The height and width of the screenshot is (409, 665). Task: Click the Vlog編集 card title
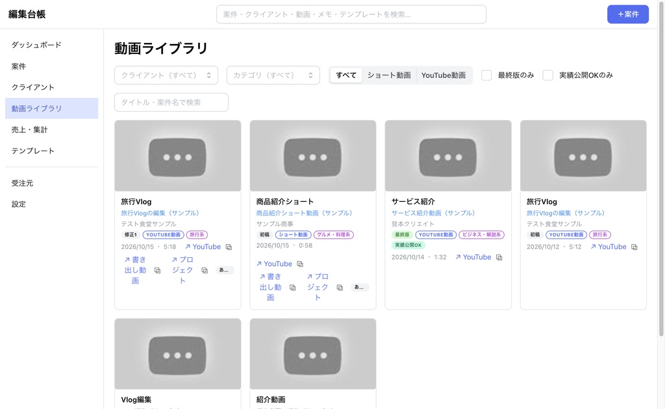(x=136, y=400)
